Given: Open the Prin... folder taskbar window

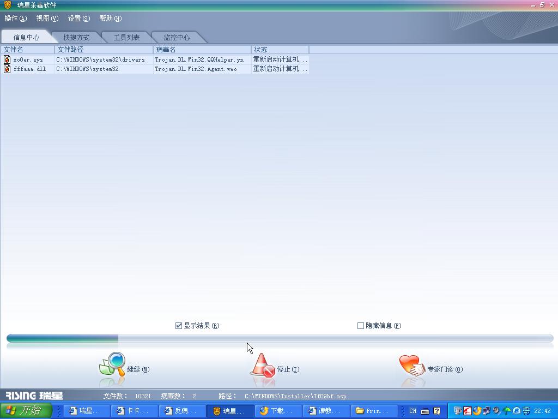Looking at the screenshot, I should point(373,411).
